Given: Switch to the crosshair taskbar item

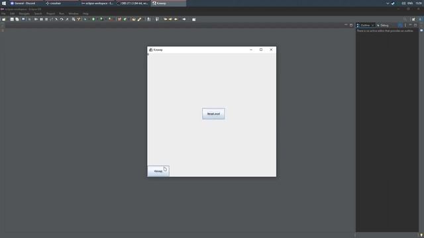Looking at the screenshot, I should [x=62, y=3].
